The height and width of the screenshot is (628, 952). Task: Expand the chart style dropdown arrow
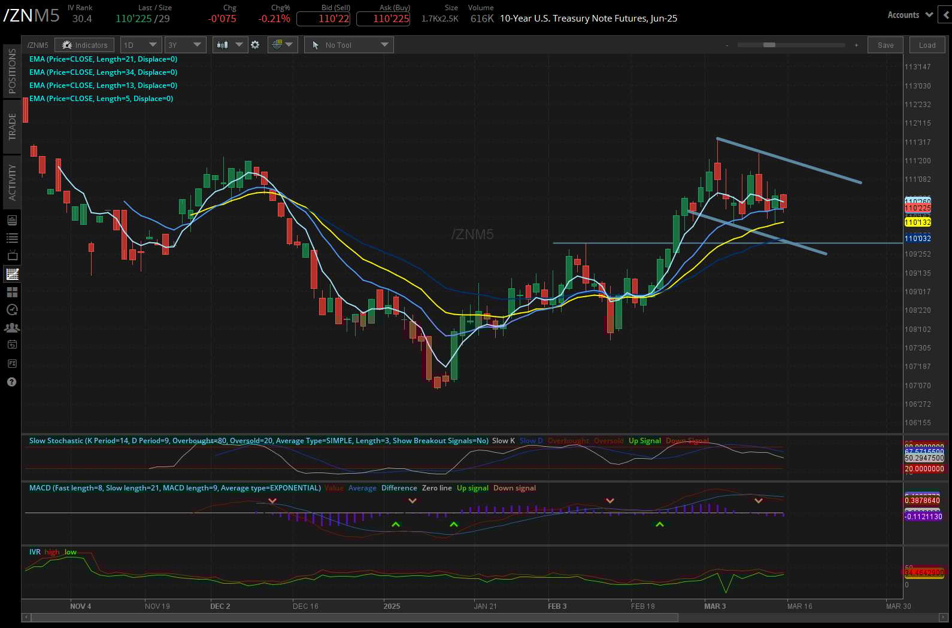(239, 45)
